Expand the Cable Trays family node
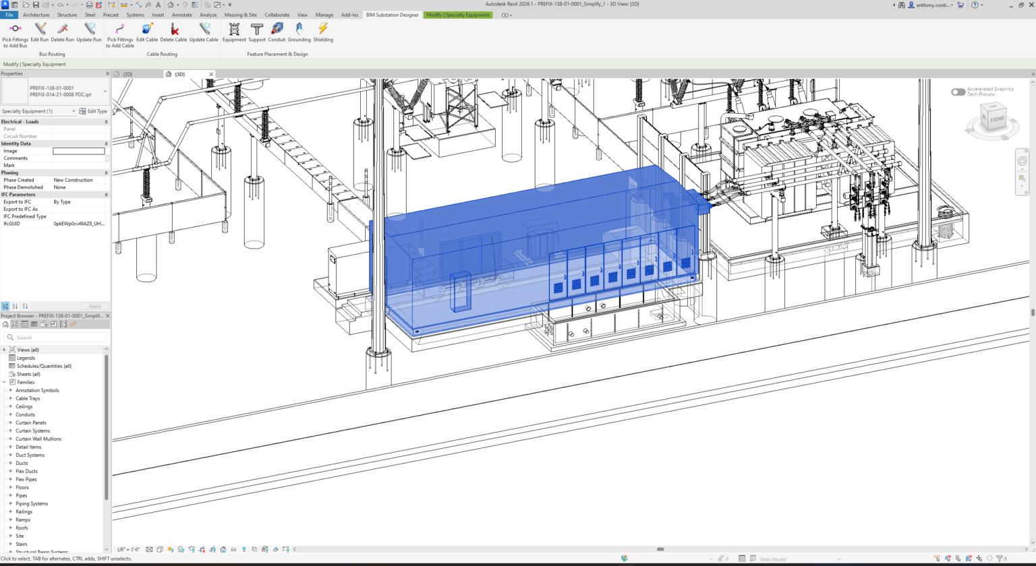The image size is (1036, 566). (11, 398)
